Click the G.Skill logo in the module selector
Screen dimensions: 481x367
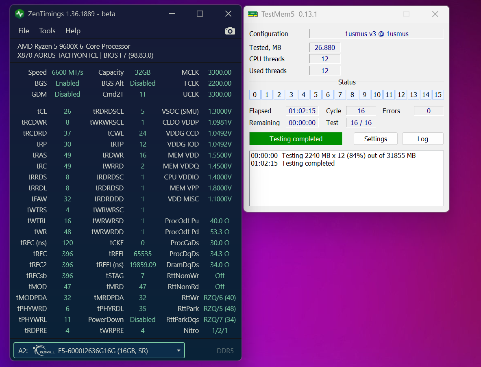click(44, 350)
